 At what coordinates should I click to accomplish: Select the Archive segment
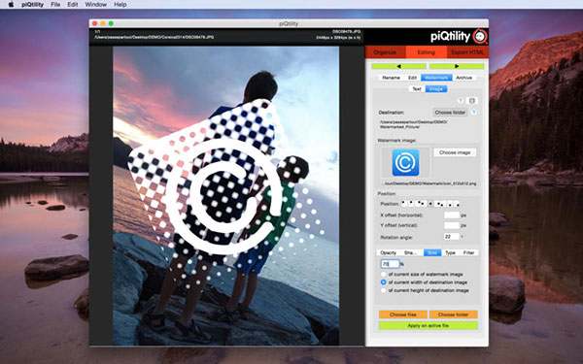(x=464, y=78)
